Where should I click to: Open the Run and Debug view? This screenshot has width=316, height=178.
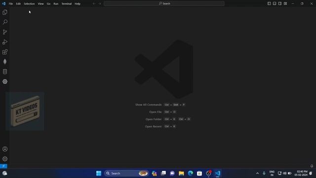click(x=5, y=42)
